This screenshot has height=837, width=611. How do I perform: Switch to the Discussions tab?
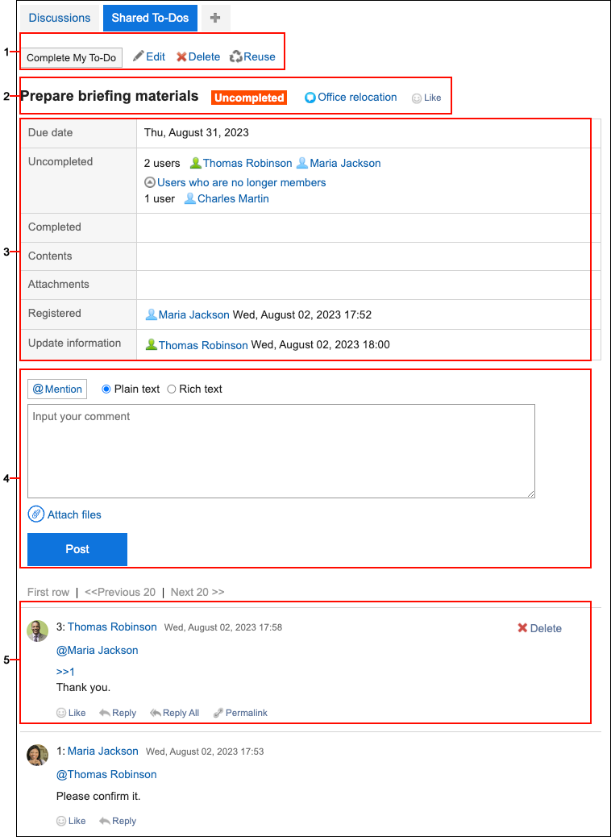[60, 19]
